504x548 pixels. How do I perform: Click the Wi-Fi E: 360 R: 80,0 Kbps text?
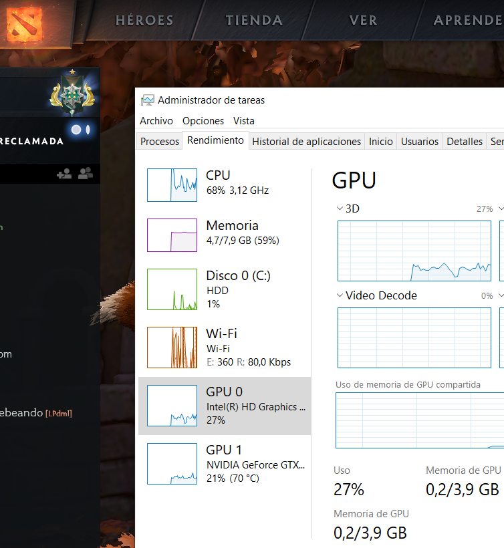(x=249, y=362)
